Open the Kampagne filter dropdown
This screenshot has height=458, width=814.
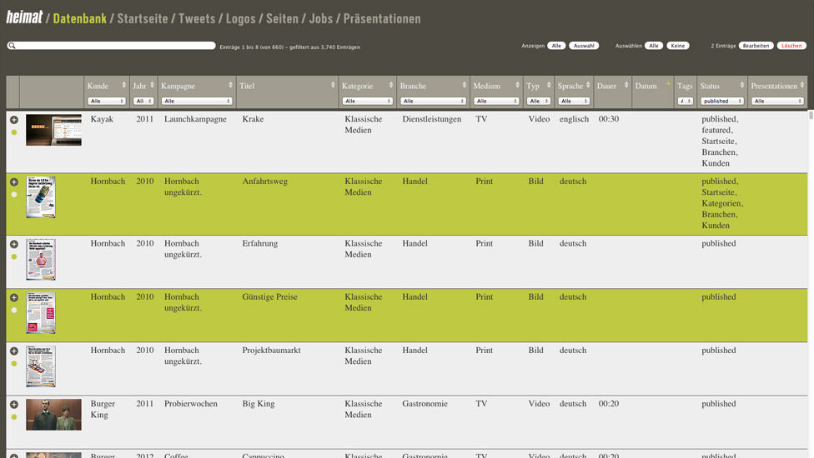tap(196, 101)
